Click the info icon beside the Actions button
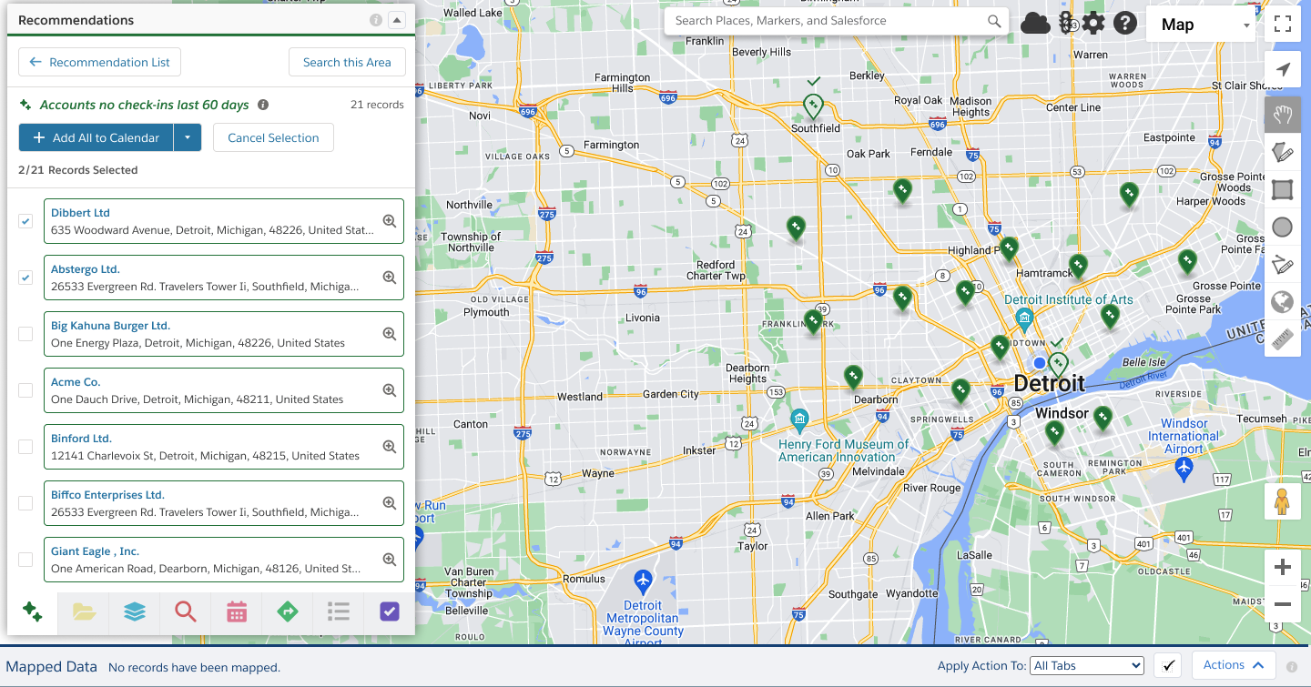1311x687 pixels. click(1292, 666)
